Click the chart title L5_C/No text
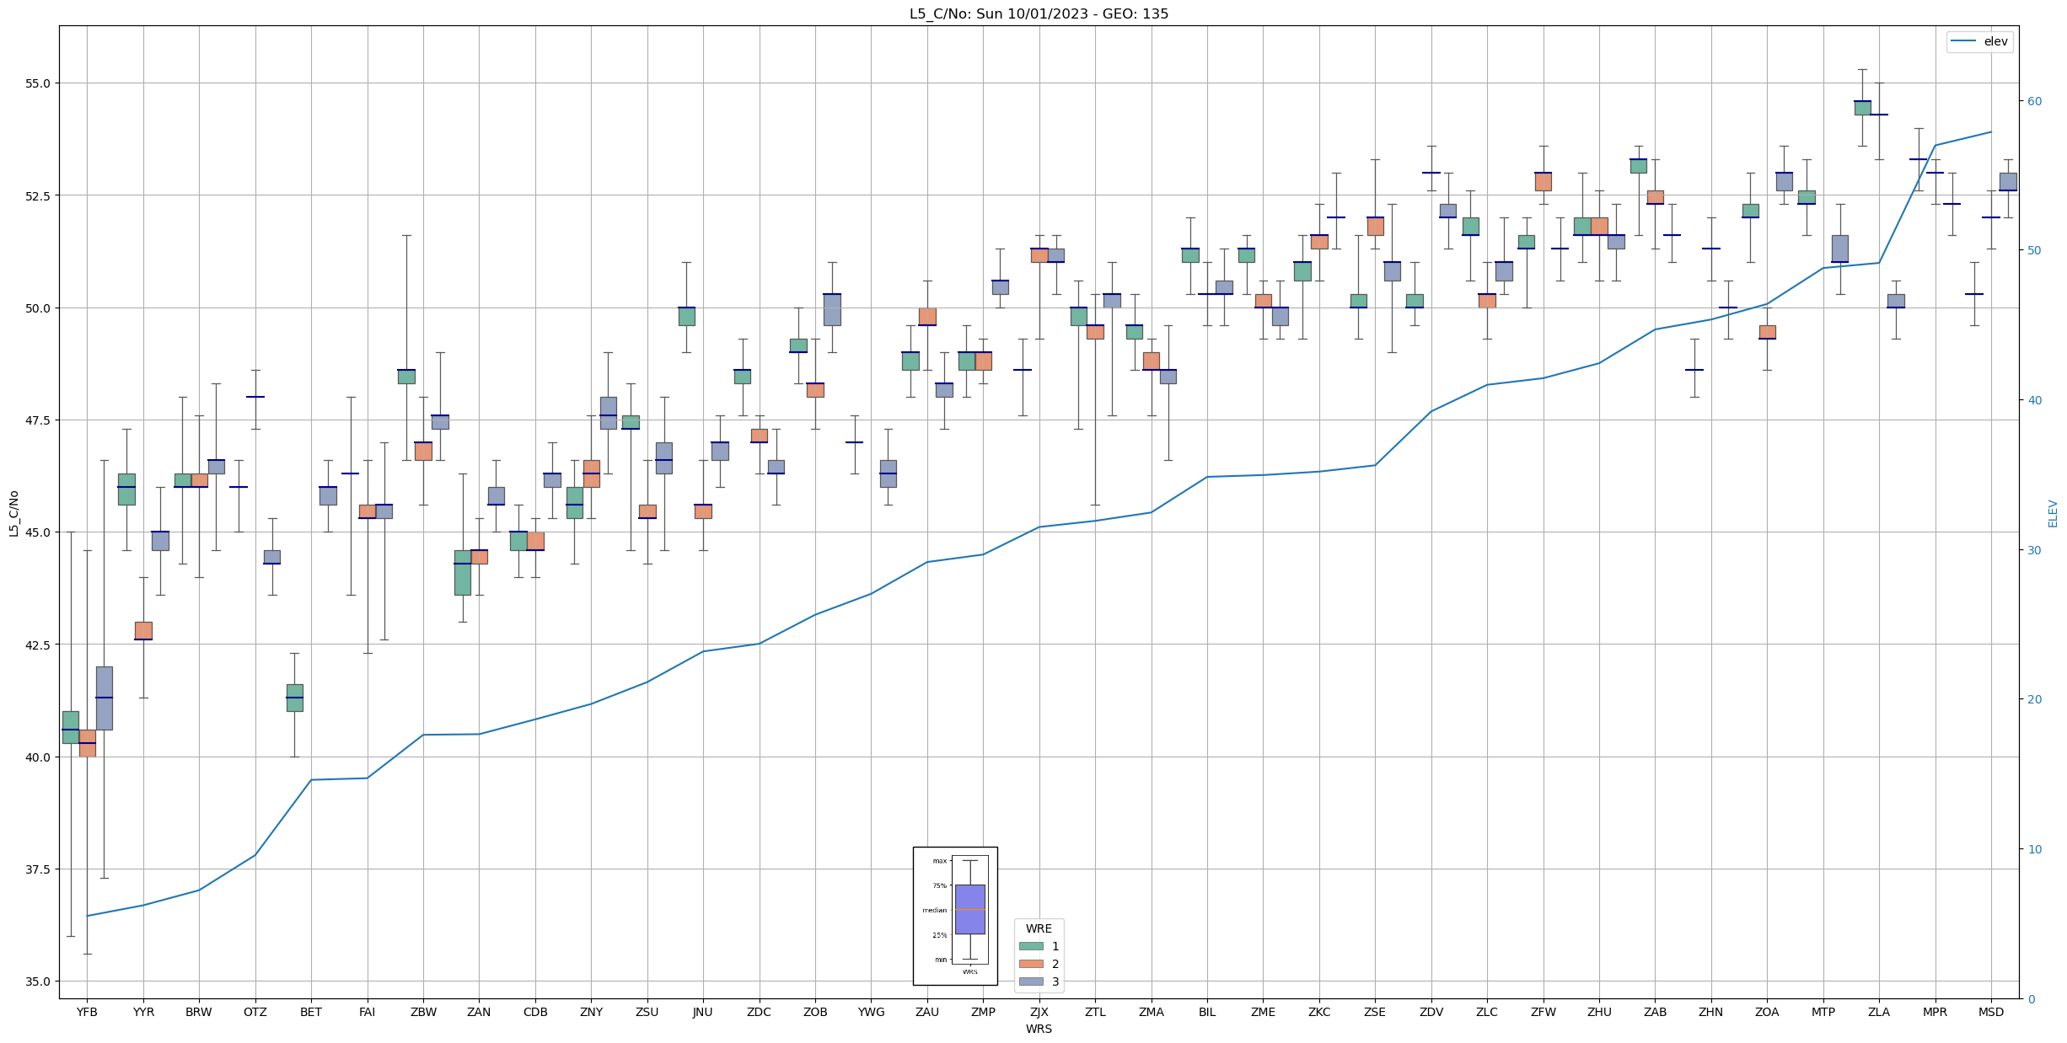Screen dimensions: 2067x1043 pos(1039,13)
